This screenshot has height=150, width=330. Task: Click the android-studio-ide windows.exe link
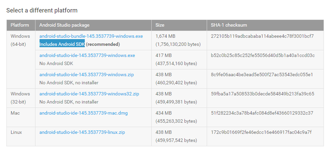(x=87, y=55)
